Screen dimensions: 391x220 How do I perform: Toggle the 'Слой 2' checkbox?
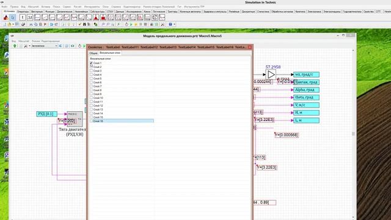91,67
